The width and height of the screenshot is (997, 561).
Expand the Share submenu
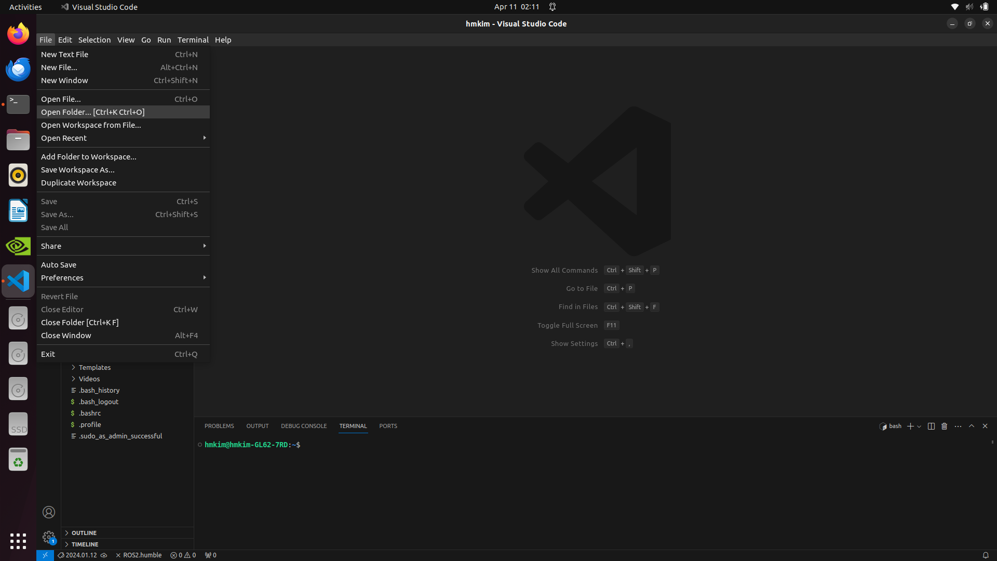(123, 246)
